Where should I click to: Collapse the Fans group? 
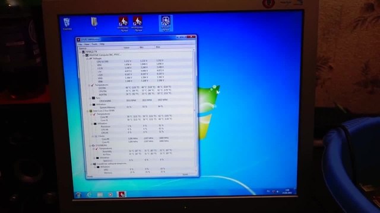point(90,98)
